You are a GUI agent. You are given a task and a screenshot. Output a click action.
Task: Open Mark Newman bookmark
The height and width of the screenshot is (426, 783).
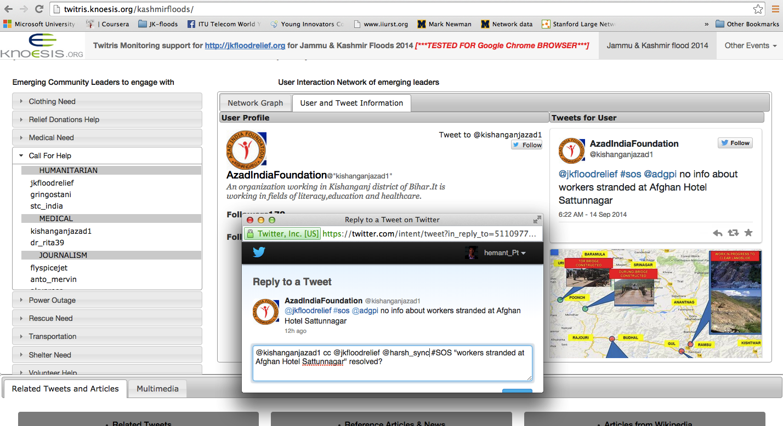[444, 24]
